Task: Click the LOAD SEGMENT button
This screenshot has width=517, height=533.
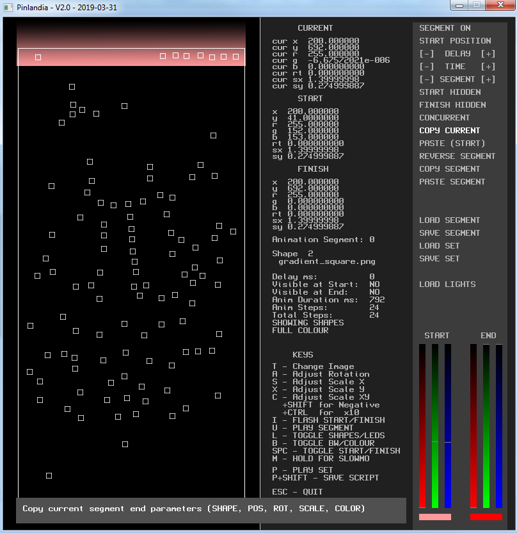Action: click(450, 220)
